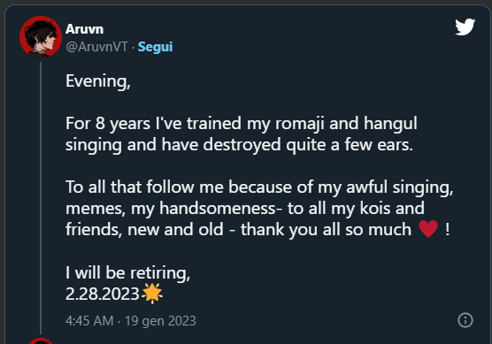
Task: Click the phrase "romaji and hangul"
Action: tap(346, 123)
